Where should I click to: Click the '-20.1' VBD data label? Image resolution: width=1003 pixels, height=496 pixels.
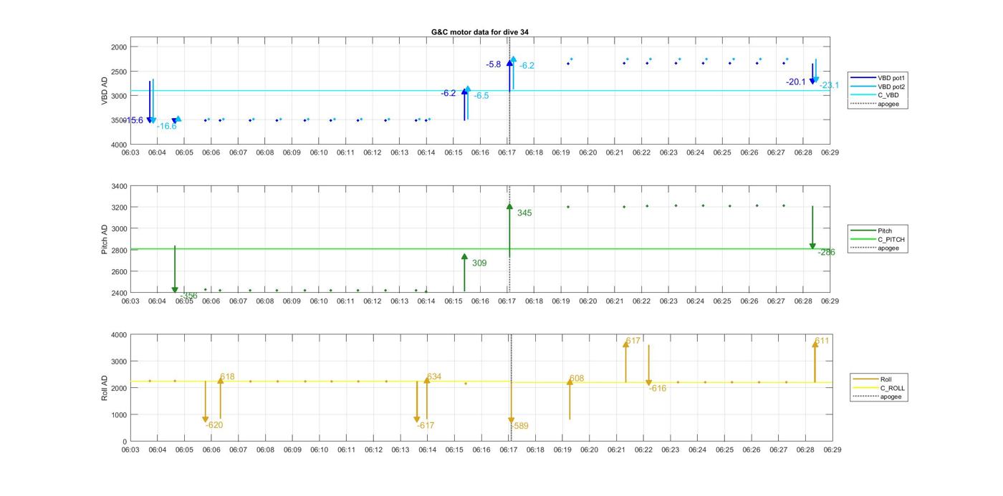pos(796,82)
